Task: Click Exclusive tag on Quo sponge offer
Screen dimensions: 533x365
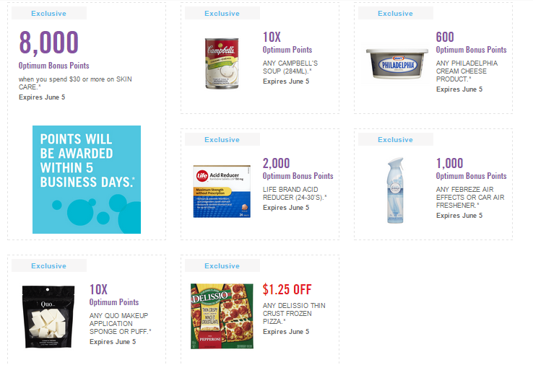Action: [49, 266]
